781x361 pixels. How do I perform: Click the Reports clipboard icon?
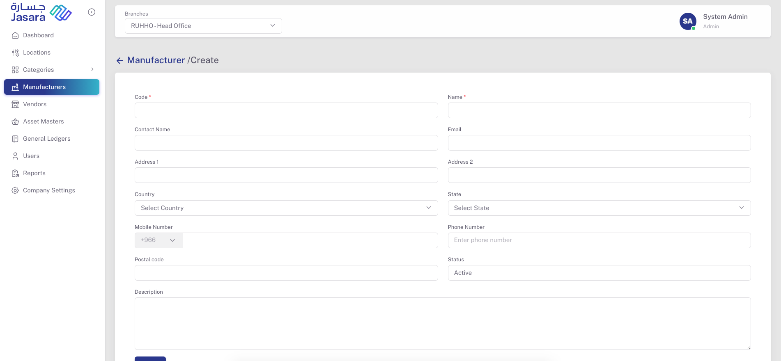(x=15, y=173)
